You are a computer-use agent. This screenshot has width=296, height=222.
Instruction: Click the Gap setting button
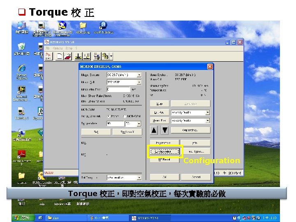point(190,130)
